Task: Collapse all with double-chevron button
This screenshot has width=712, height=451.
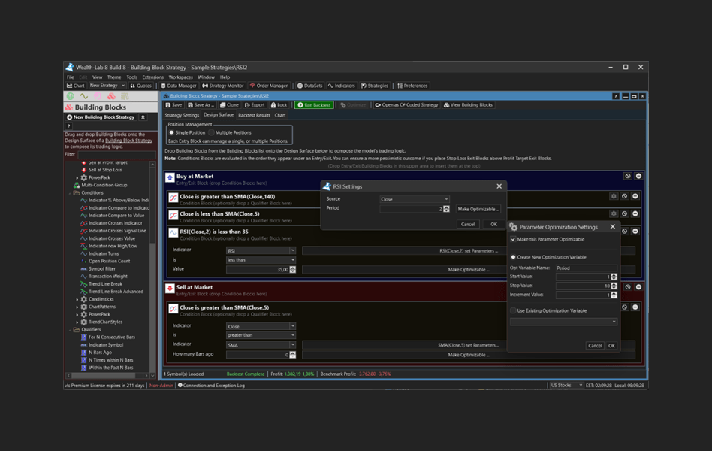Action: 143,117
